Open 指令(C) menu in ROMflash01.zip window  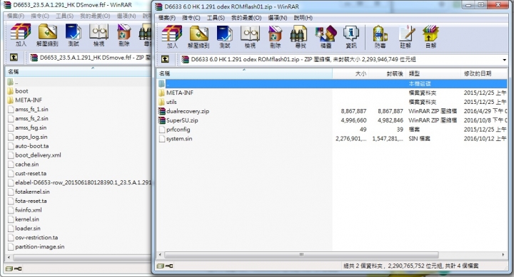[x=191, y=18]
